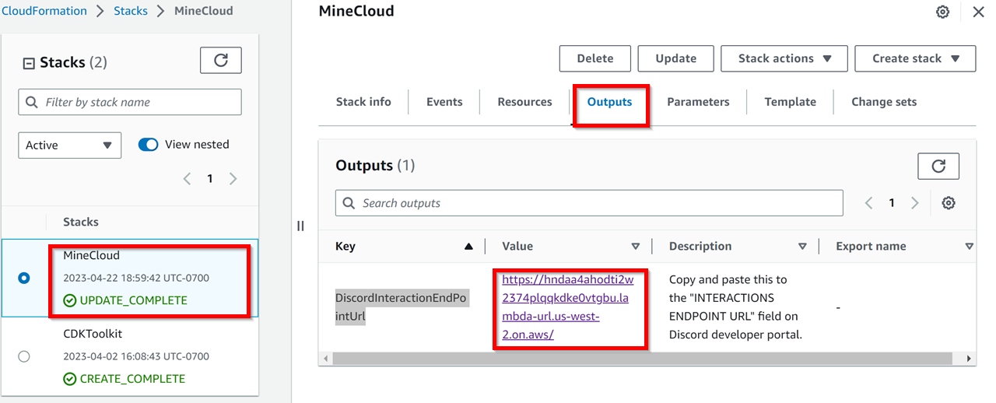Go to next page of stacks
996x403 pixels.
pyautogui.click(x=233, y=179)
